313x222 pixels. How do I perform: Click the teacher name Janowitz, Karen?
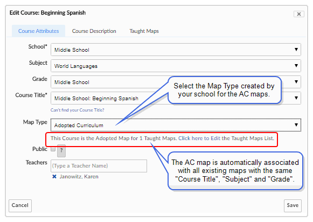click(x=79, y=177)
